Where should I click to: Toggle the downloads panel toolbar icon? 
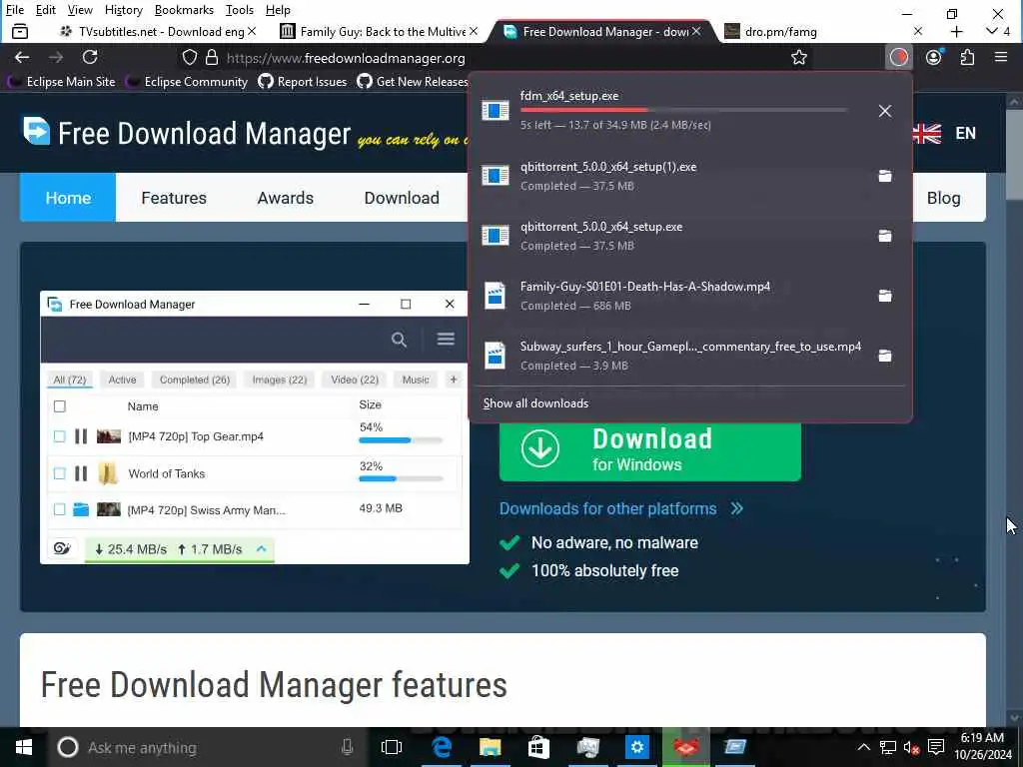pyautogui.click(x=898, y=57)
